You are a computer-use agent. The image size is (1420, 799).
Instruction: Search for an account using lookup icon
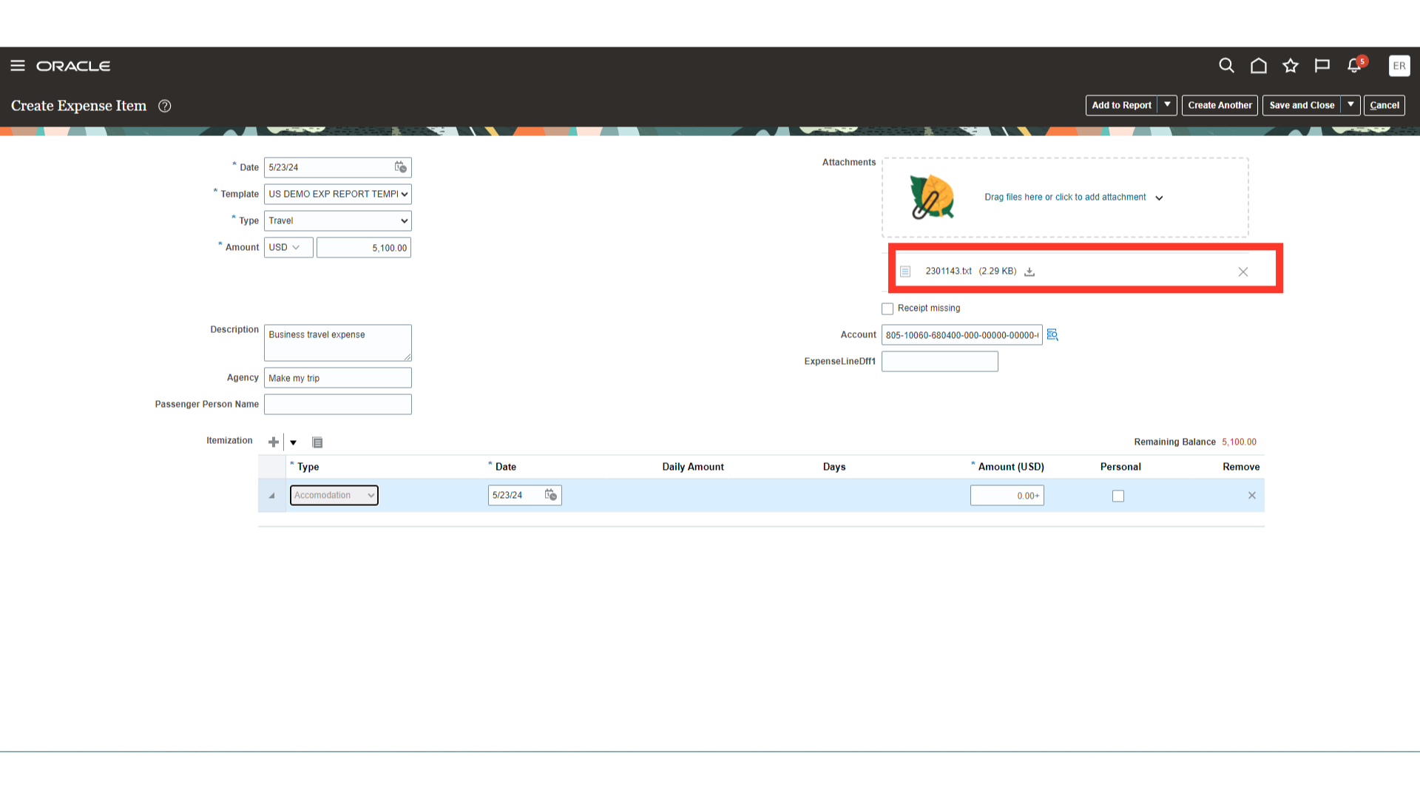click(1052, 335)
